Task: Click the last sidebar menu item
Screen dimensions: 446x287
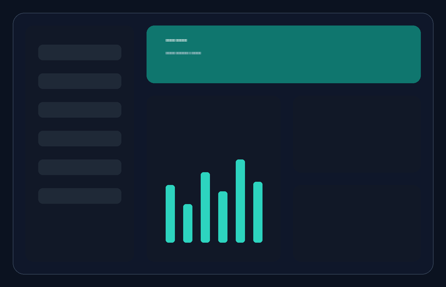Action: click(x=80, y=196)
